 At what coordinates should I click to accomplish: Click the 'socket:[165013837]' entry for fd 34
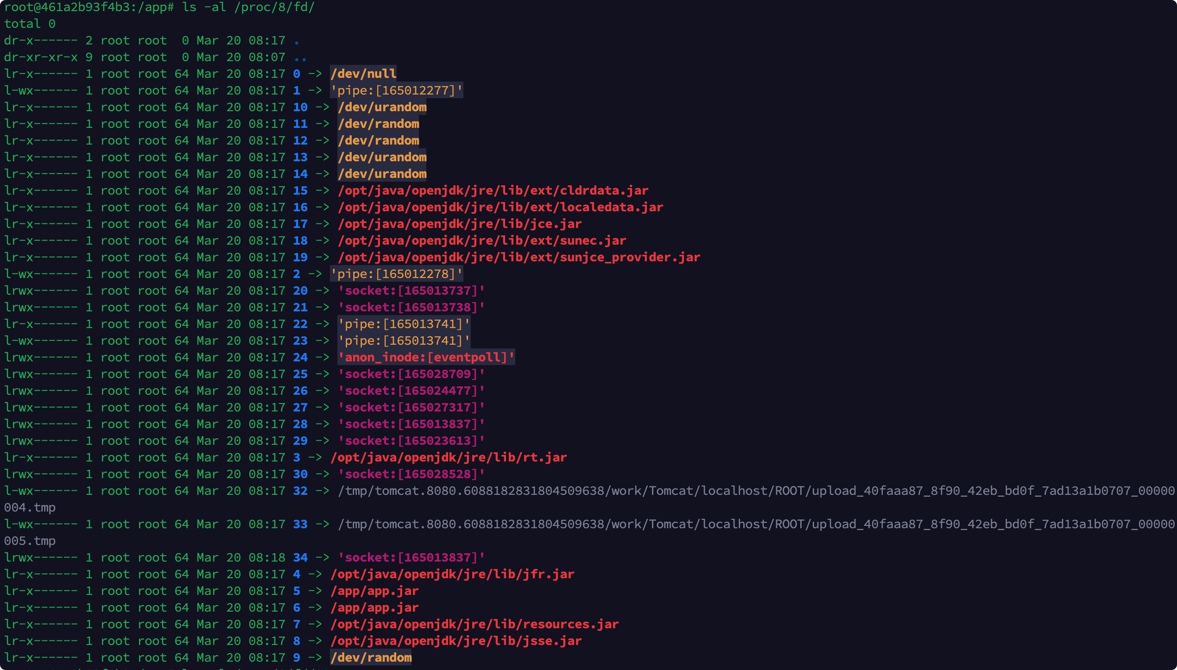click(411, 557)
